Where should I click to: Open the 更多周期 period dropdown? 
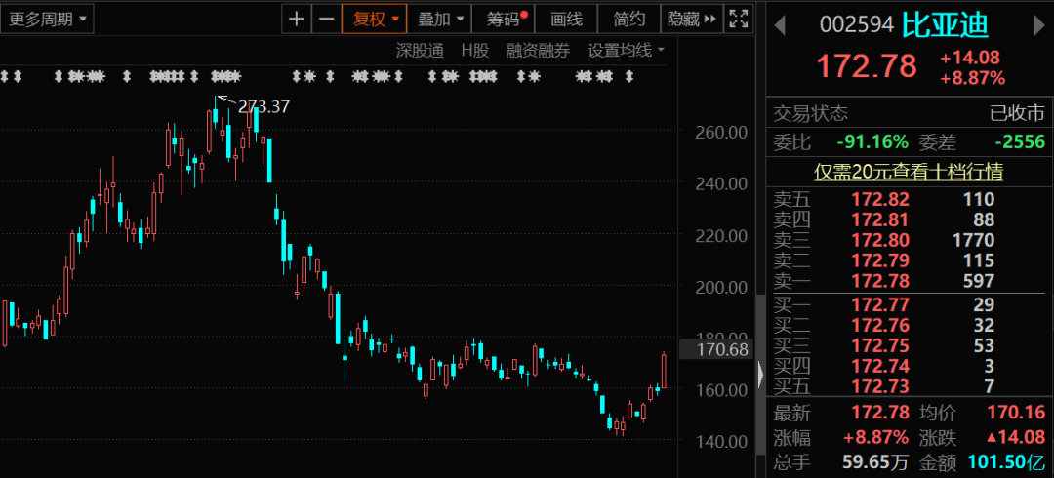coord(47,19)
